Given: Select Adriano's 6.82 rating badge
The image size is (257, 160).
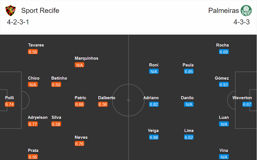Looking at the screenshot, I should click(154, 104).
